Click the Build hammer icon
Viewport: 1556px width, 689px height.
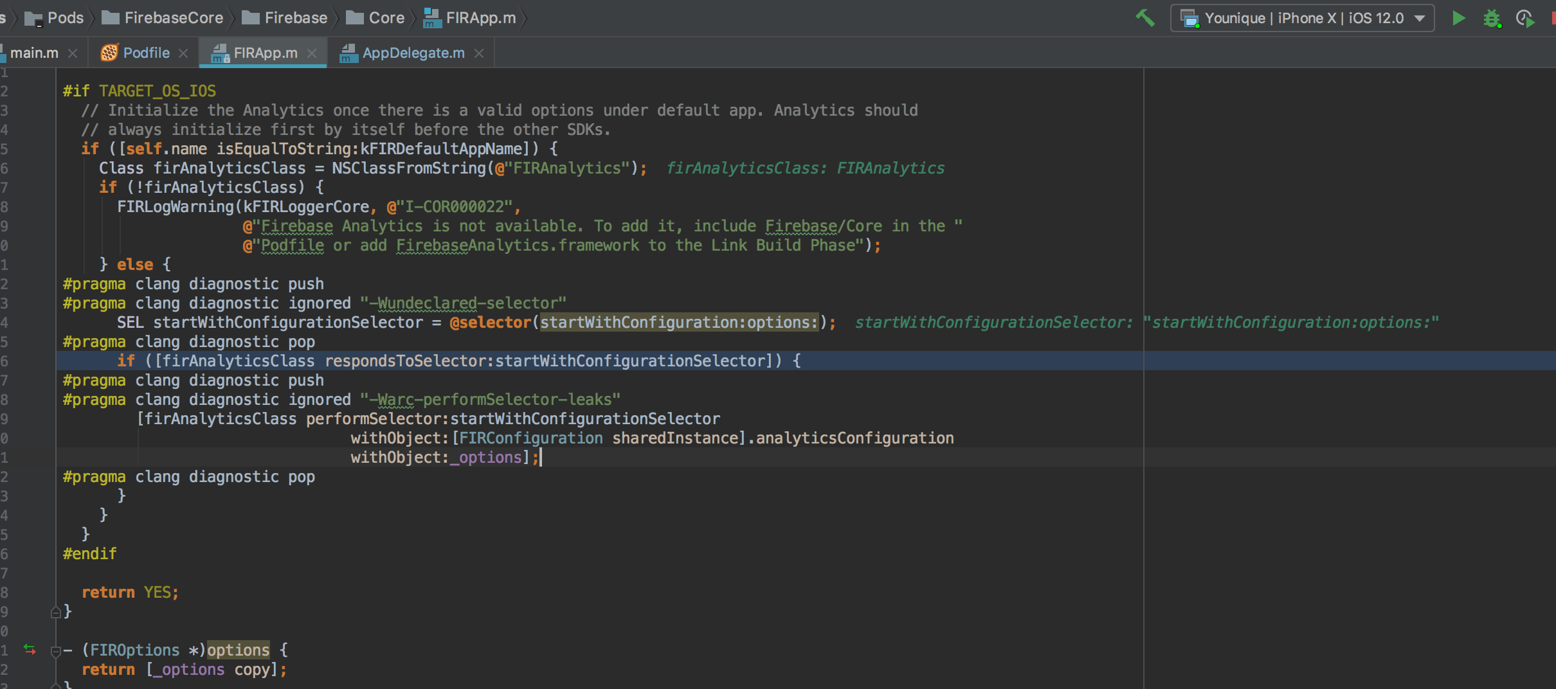(x=1146, y=18)
